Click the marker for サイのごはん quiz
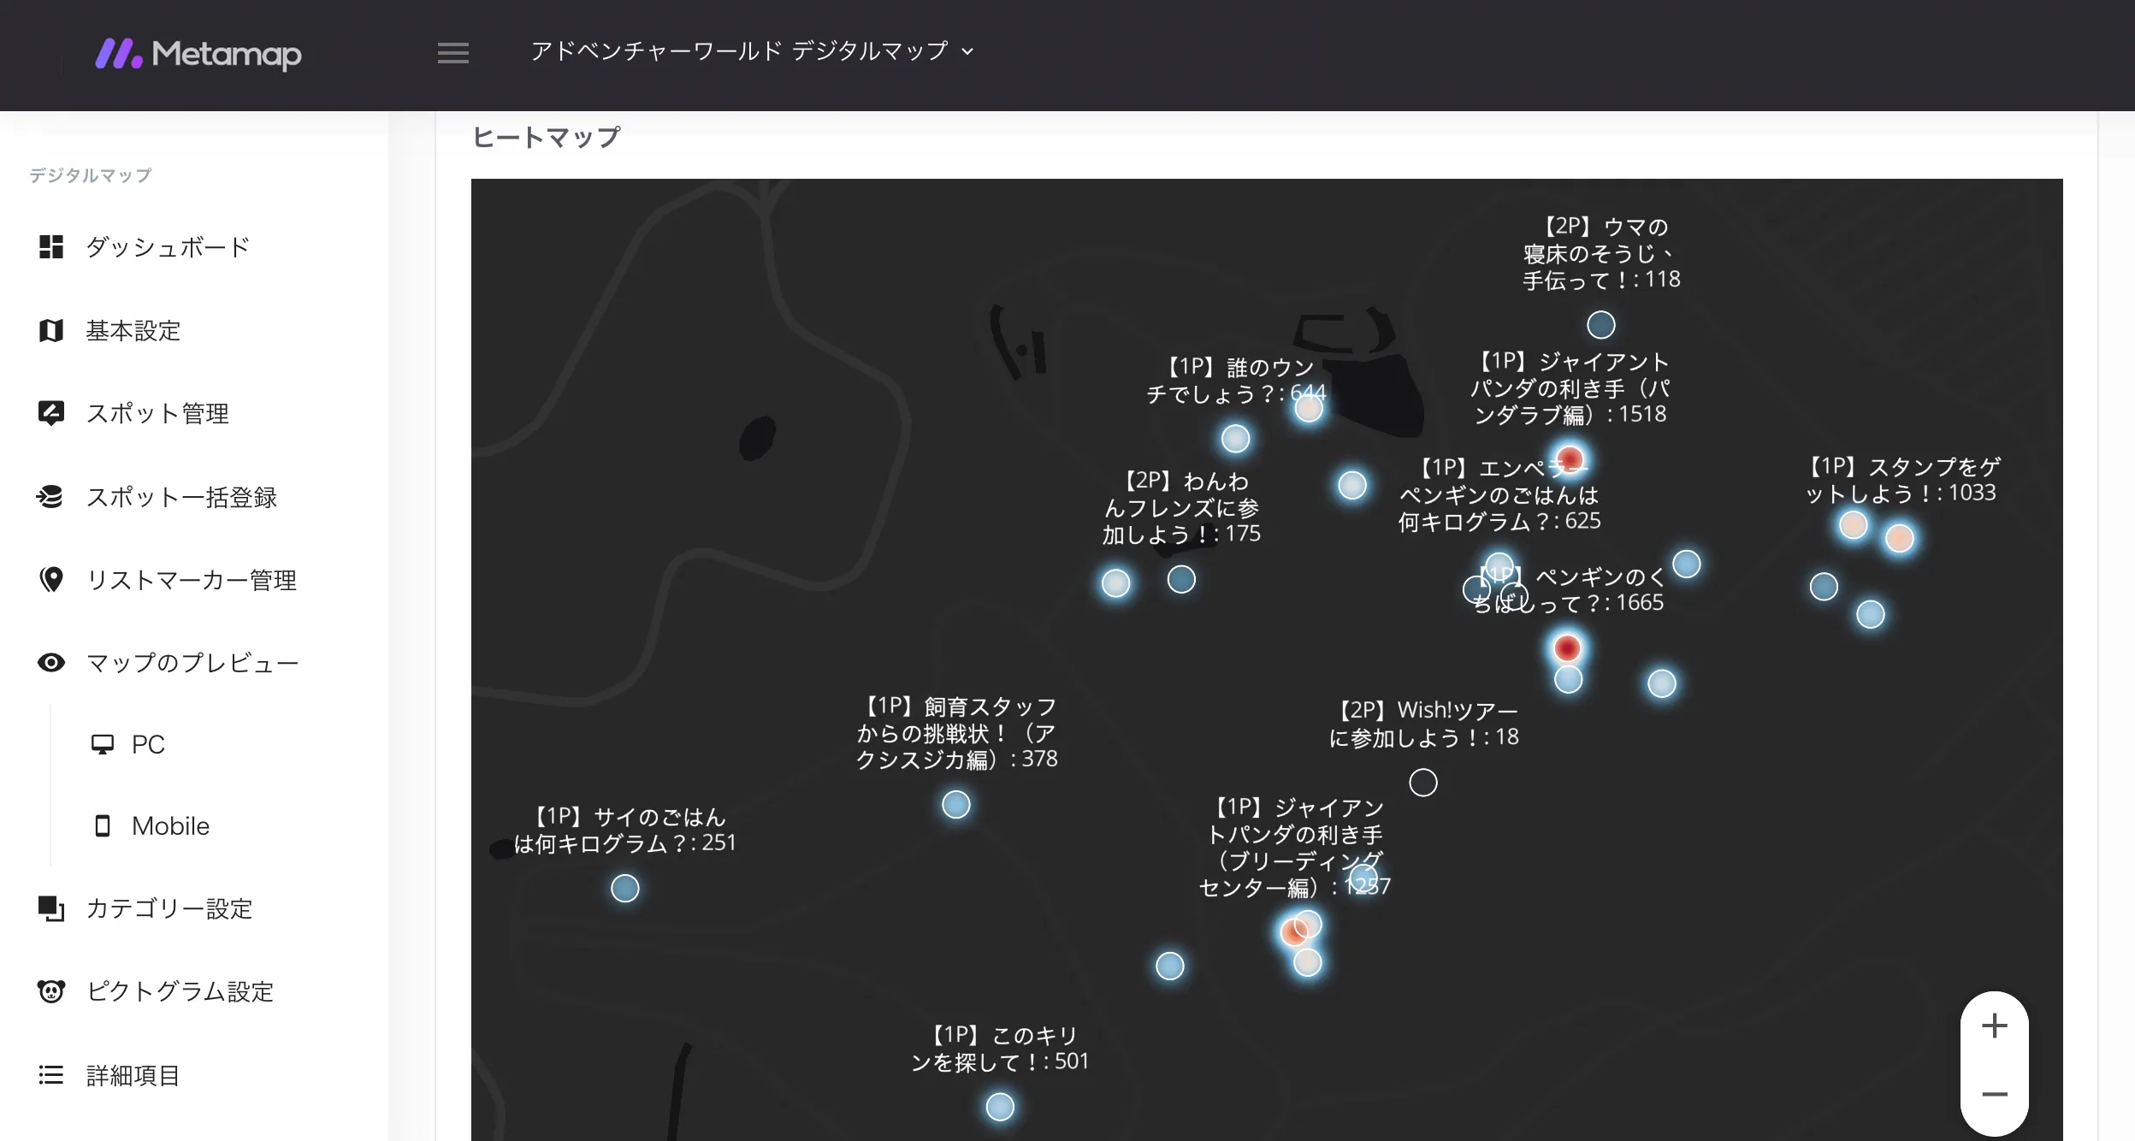This screenshot has width=2135, height=1141. coord(627,890)
